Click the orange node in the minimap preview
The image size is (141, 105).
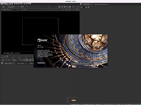point(74,100)
